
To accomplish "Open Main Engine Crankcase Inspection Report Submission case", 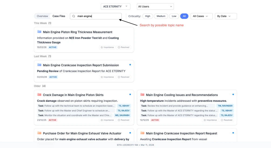I will coord(81,65).
